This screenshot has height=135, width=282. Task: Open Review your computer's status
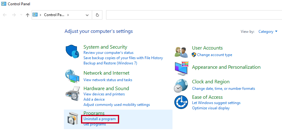pyautogui.click(x=109, y=53)
